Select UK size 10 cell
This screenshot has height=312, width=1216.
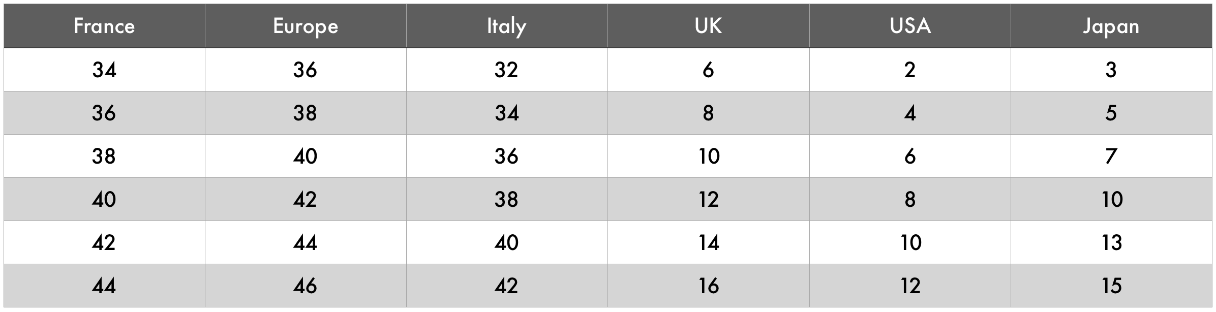pos(708,156)
